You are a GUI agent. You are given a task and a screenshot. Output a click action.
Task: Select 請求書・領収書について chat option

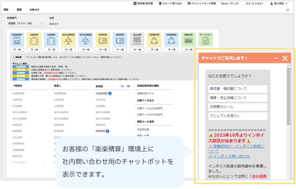click(x=237, y=89)
